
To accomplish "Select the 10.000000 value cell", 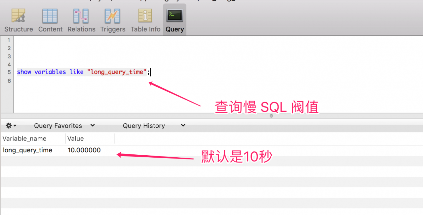I will tap(84, 150).
